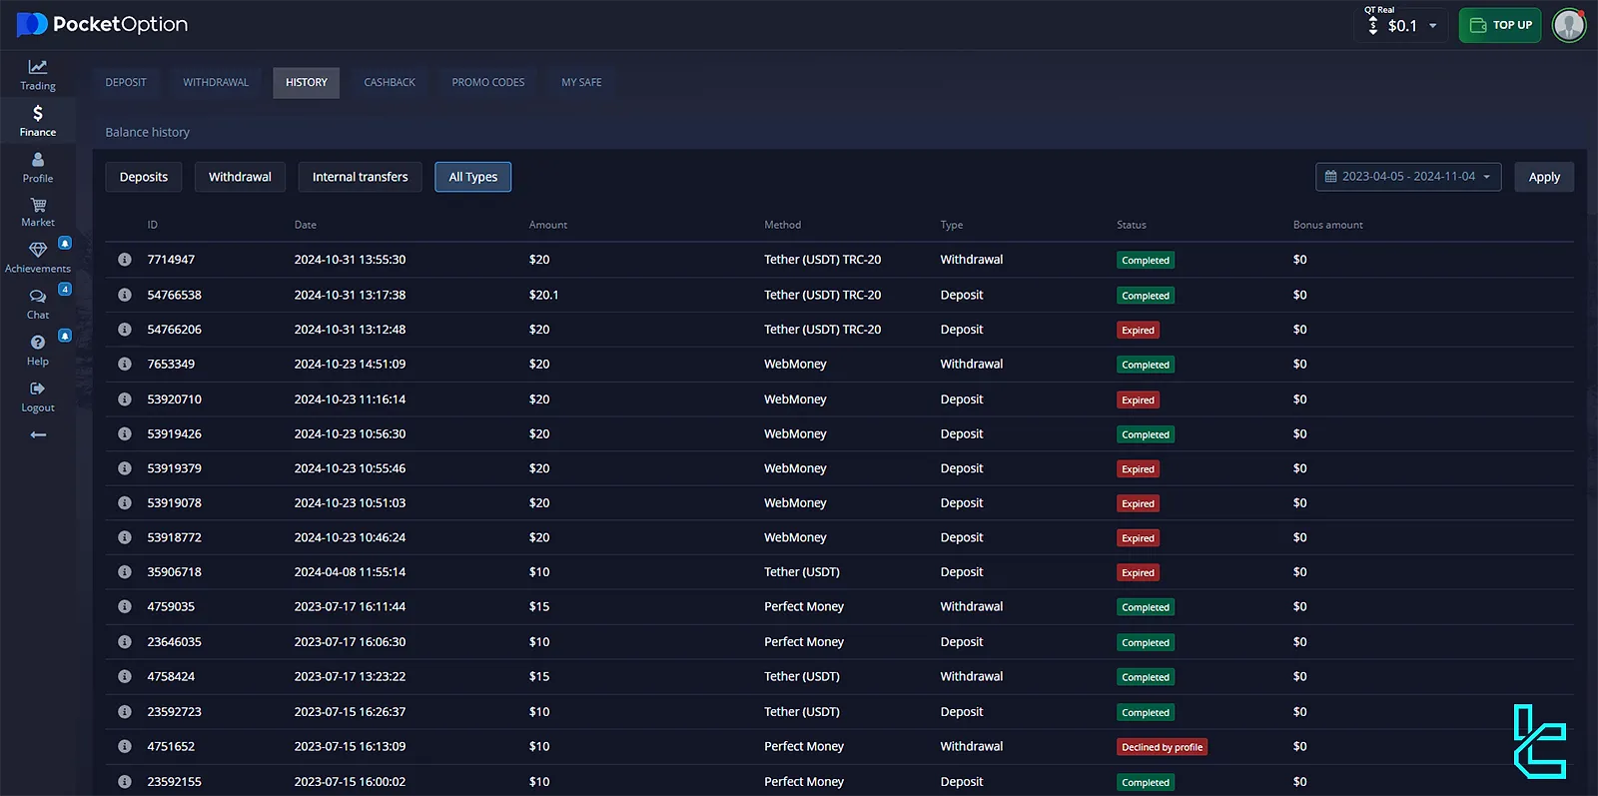Filter history by Deposits
This screenshot has height=796, width=1598.
pyautogui.click(x=144, y=177)
